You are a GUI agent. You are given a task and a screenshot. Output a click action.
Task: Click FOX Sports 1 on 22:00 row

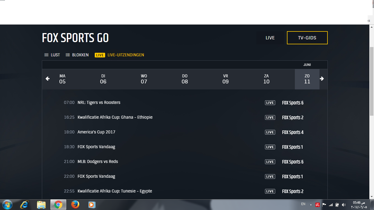pyautogui.click(x=292, y=177)
